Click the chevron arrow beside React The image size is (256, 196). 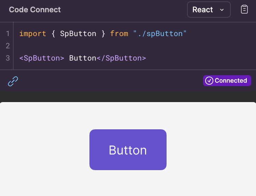pyautogui.click(x=222, y=10)
